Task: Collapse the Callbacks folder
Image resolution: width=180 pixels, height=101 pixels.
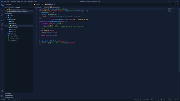Action: click(x=19, y=24)
